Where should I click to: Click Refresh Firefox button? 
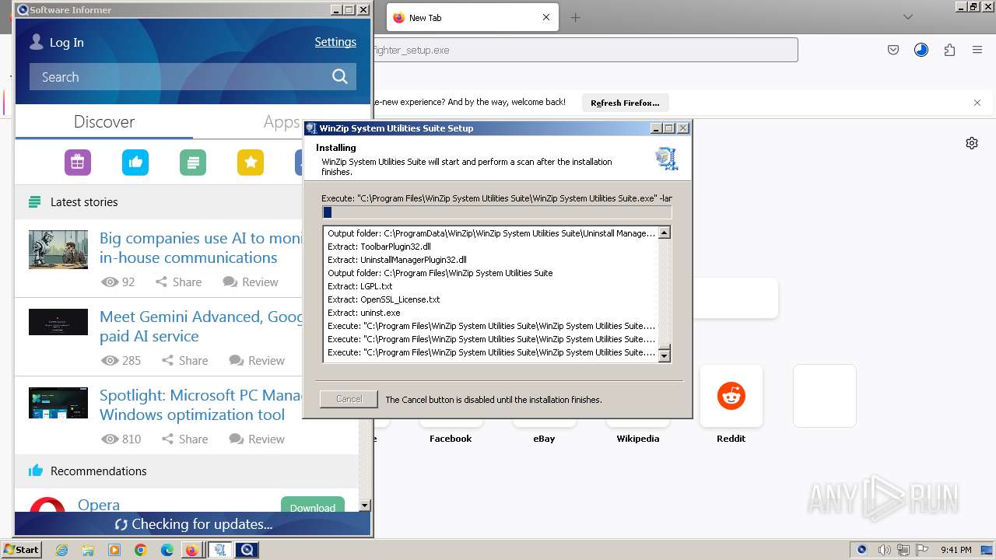tap(625, 103)
